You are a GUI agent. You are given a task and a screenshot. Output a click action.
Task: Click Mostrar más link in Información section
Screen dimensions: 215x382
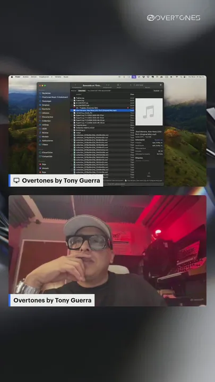click(x=159, y=140)
